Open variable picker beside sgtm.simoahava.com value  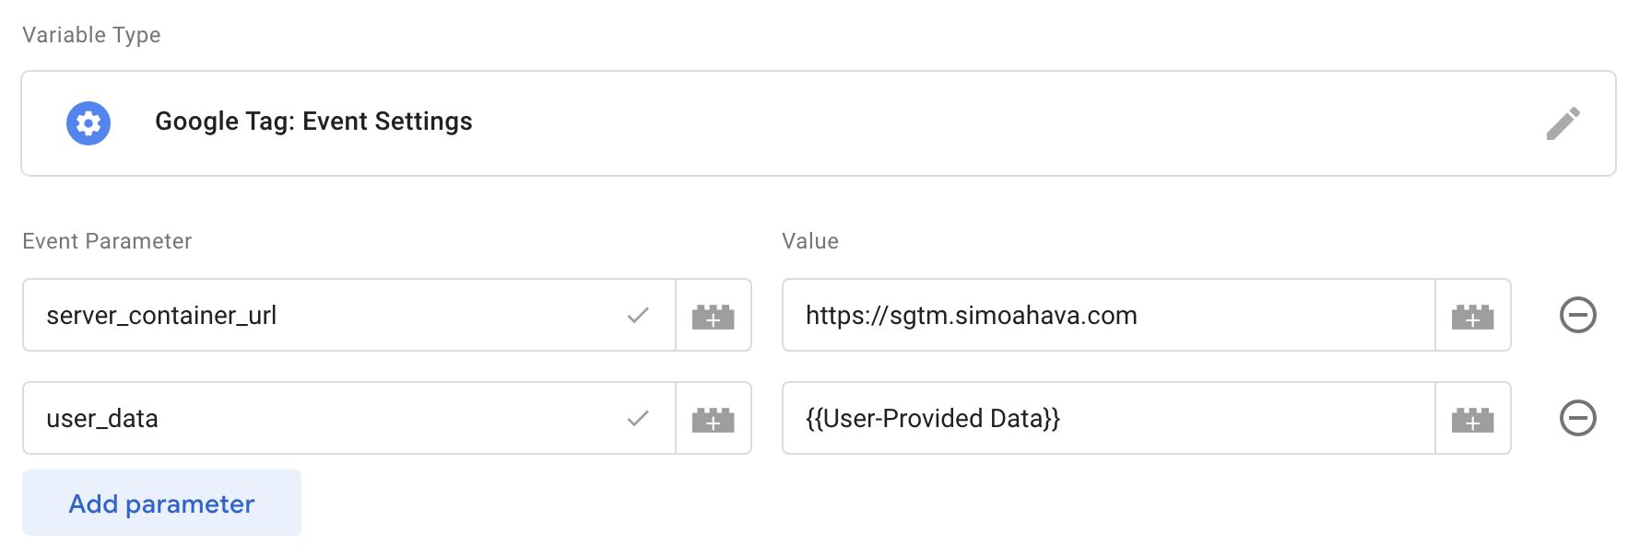1473,316
